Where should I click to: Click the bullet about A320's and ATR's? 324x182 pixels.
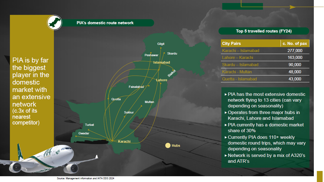(x=265, y=158)
